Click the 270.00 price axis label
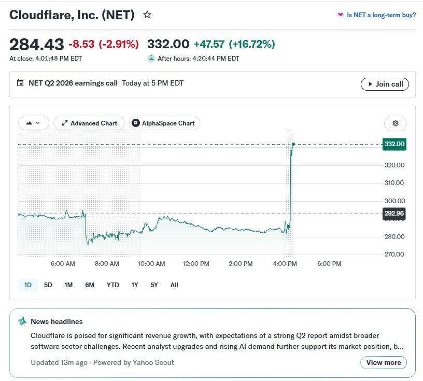423x381 pixels. point(394,255)
